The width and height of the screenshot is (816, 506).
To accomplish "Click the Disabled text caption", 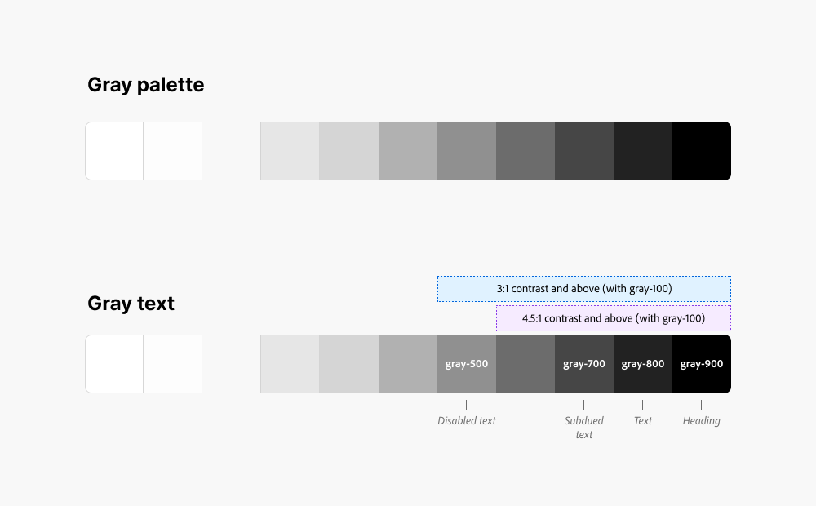I will point(466,420).
